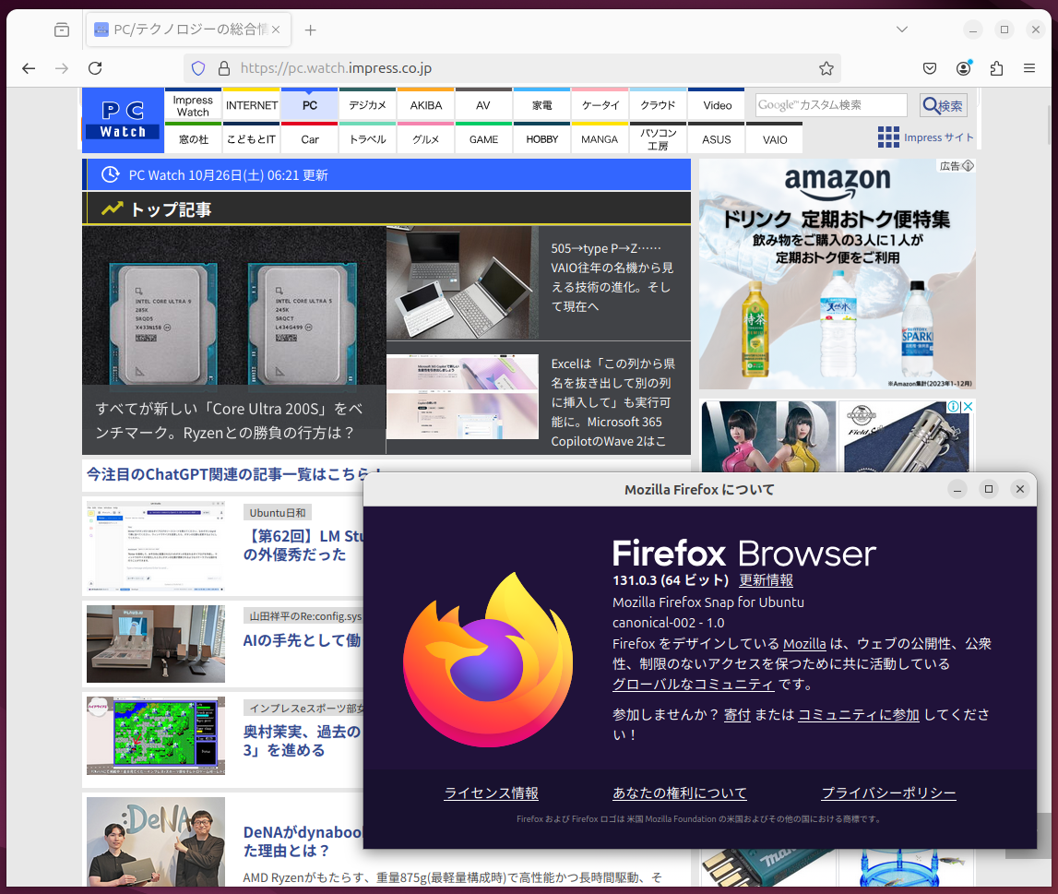Viewport: 1058px width, 894px height.
Task: Switch to the HOBBY category tab
Action: tap(541, 138)
